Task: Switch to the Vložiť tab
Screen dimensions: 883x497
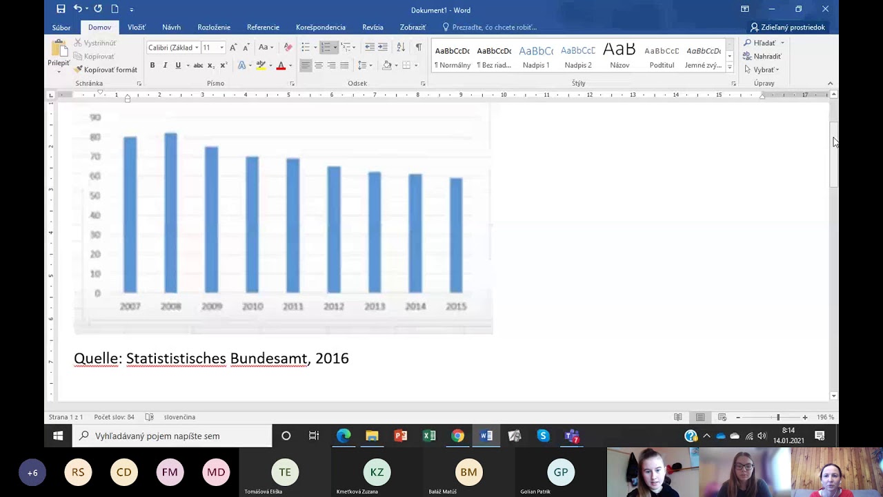Action: 137,28
